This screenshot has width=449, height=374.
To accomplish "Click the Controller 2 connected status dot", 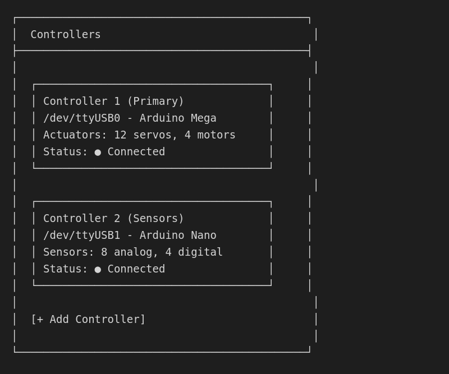I will (98, 269).
